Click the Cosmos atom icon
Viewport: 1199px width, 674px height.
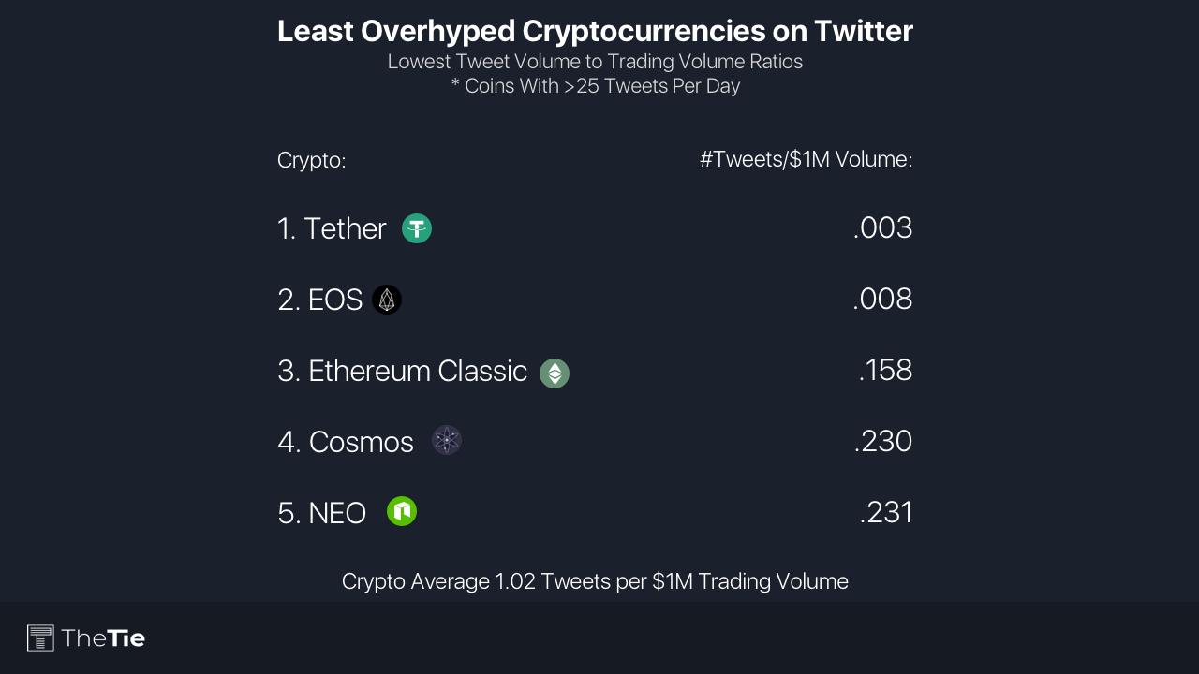click(x=447, y=440)
